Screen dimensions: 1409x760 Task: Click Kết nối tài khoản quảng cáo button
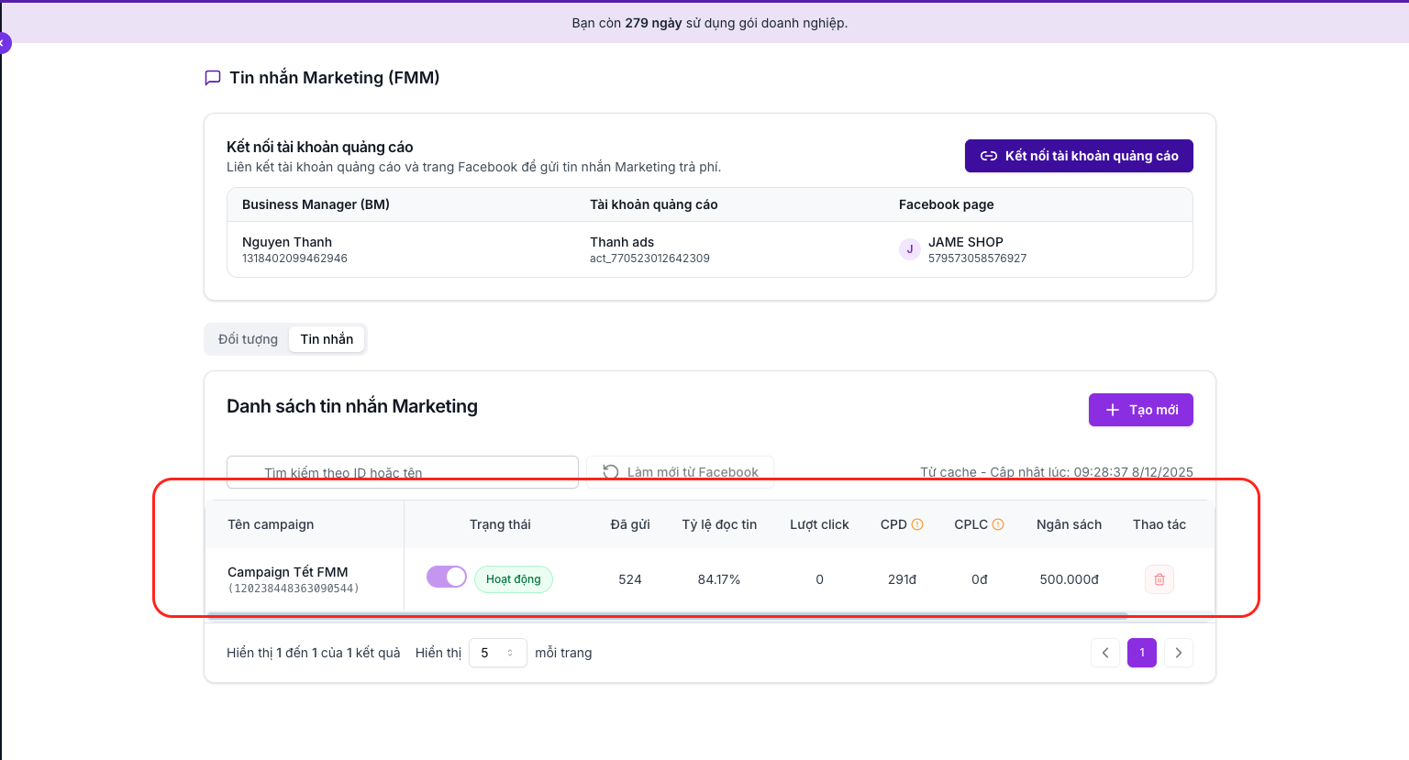coord(1079,156)
